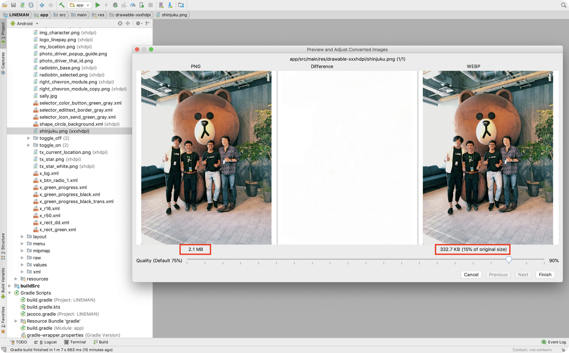Open the Build tool window tab
This screenshot has height=353, width=569.
pyautogui.click(x=101, y=342)
